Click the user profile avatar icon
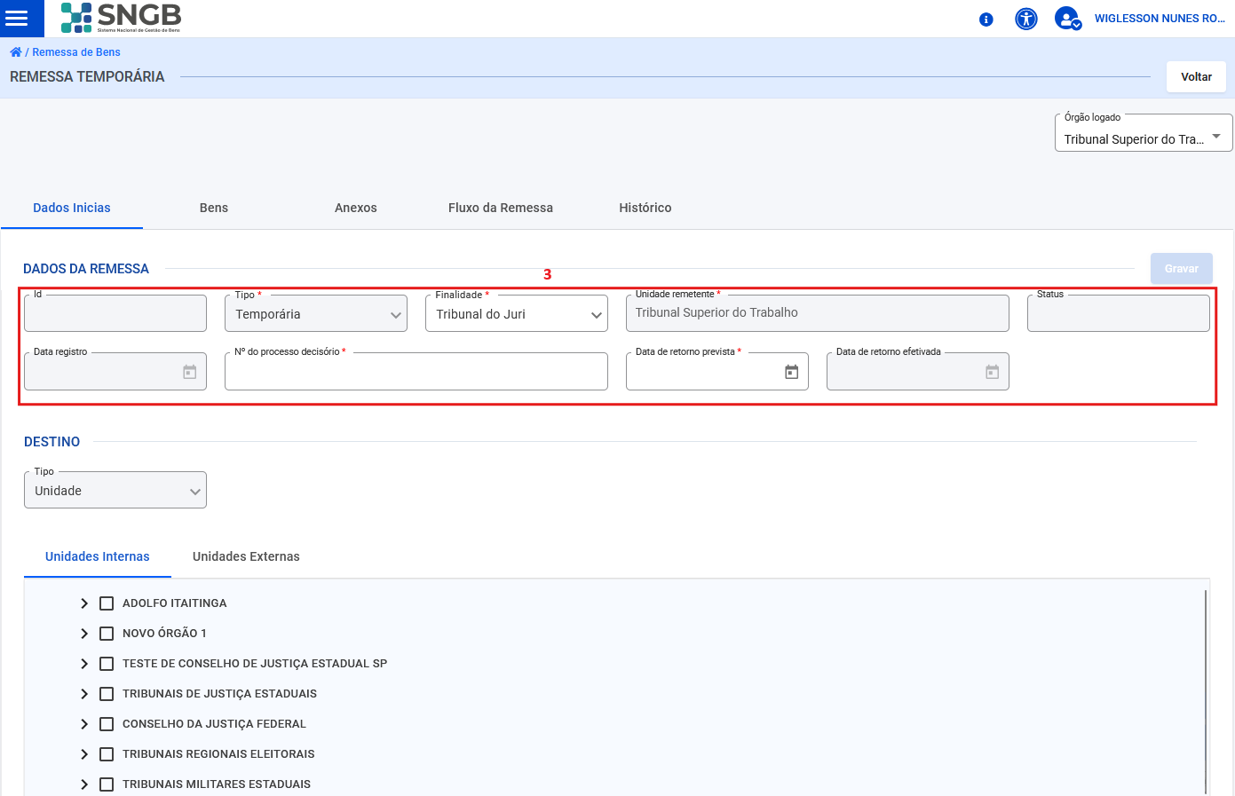Image resolution: width=1235 pixels, height=796 pixels. [x=1067, y=19]
